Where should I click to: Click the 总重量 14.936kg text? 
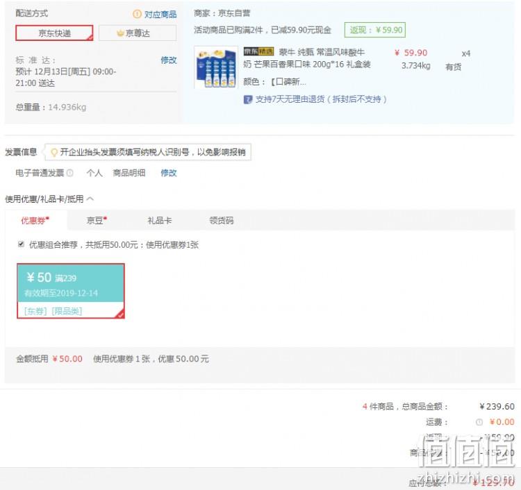click(51, 107)
